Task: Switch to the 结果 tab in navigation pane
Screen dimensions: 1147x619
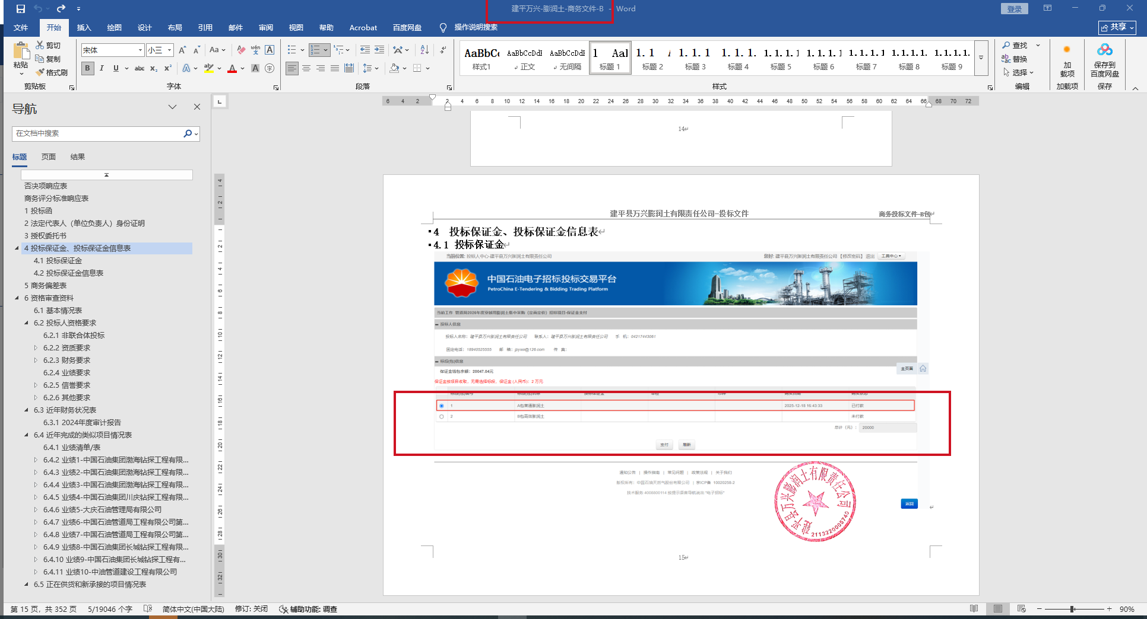Action: [x=78, y=157]
